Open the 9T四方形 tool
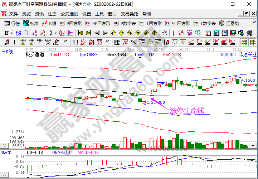Image resolution: width=258 pixels, height=179 pixels. tap(177, 23)
